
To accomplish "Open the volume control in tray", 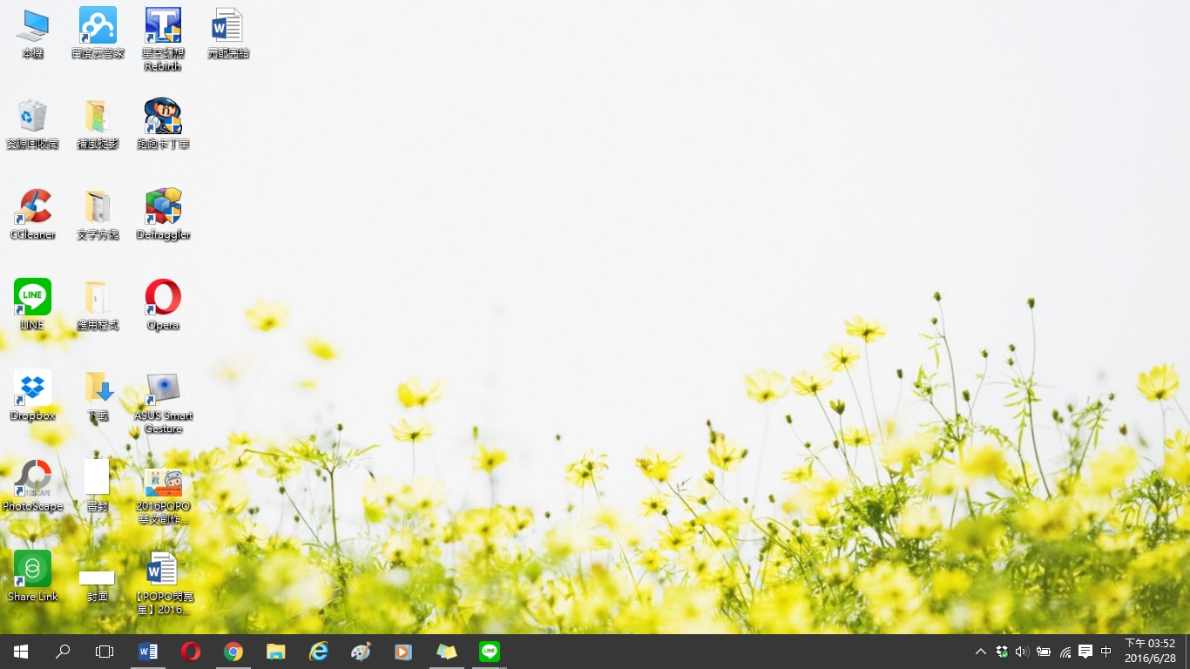I will point(1023,652).
